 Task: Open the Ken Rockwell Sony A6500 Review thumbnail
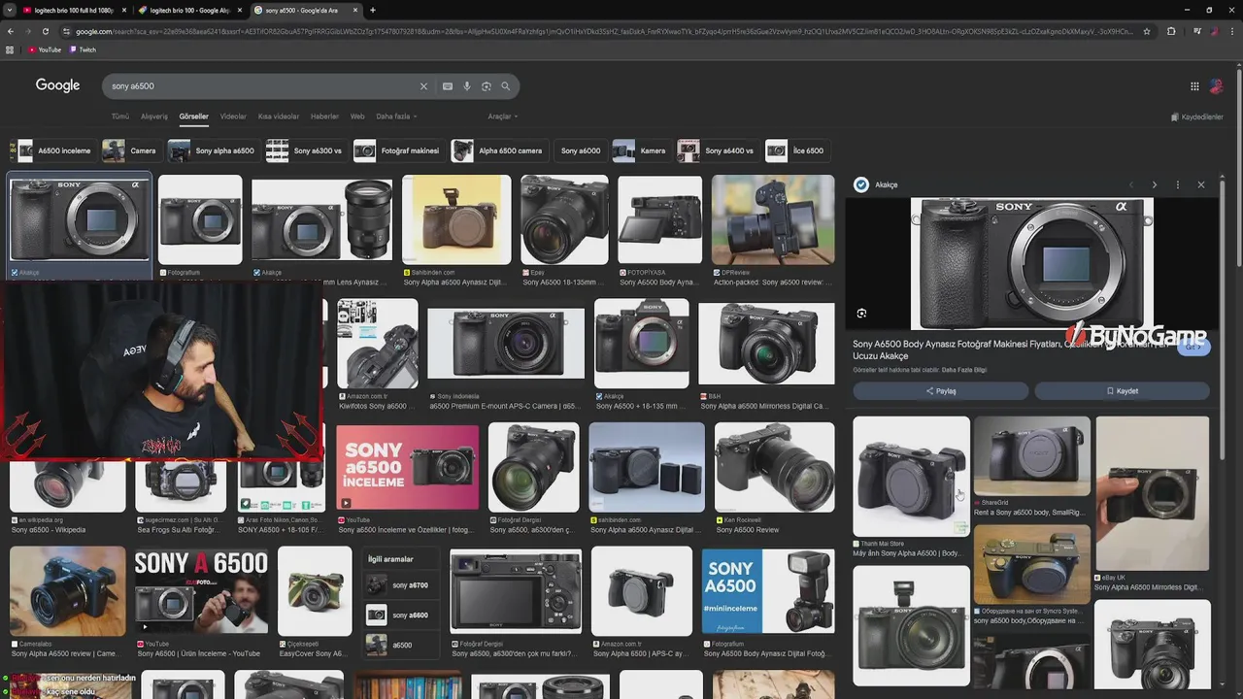(775, 467)
